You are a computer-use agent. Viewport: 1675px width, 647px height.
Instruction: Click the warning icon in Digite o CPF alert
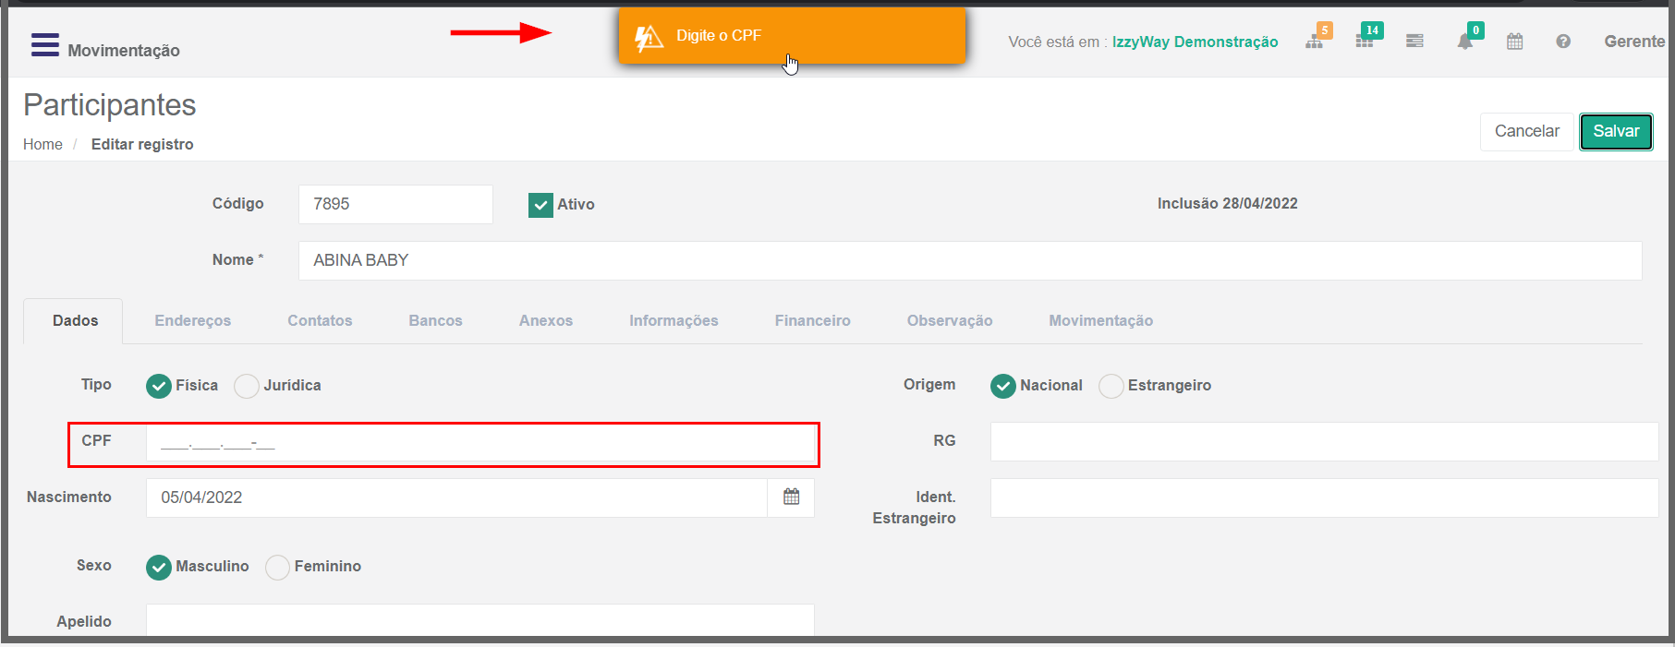(x=649, y=38)
